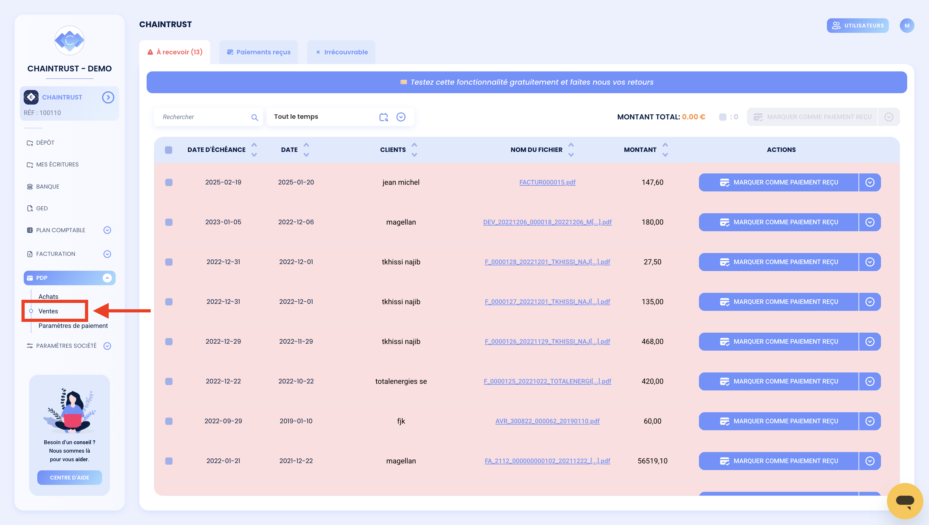Switch to Paiements reçus tab
929x525 pixels.
click(258, 52)
